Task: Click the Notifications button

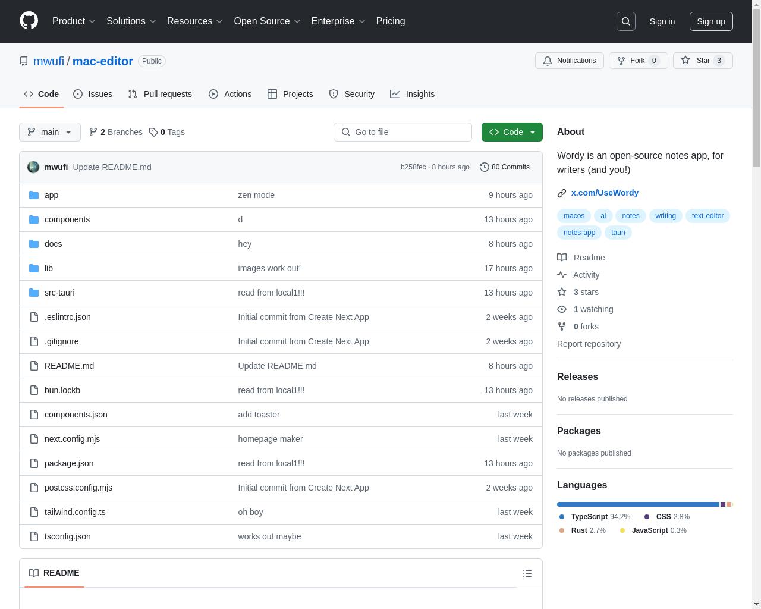Action: tap(570, 61)
